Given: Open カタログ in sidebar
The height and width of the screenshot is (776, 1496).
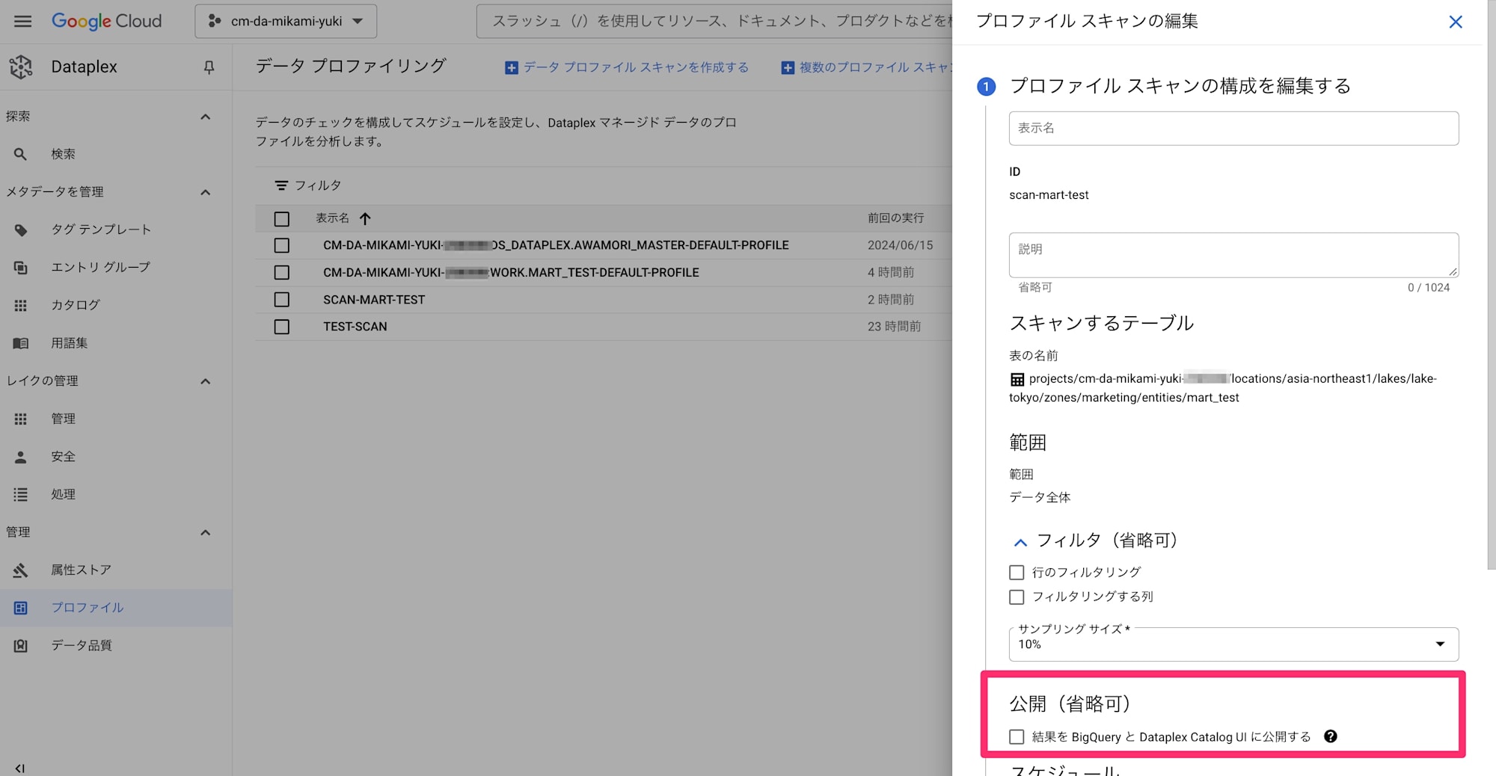Looking at the screenshot, I should point(76,305).
